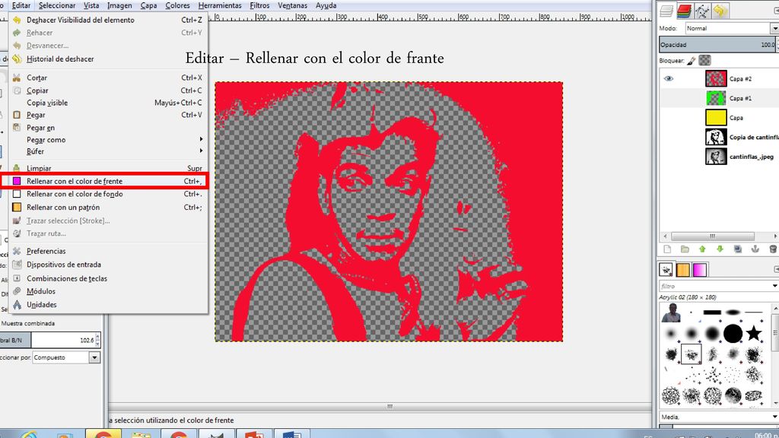Open the Media spacing preset dropdown

coord(718,417)
